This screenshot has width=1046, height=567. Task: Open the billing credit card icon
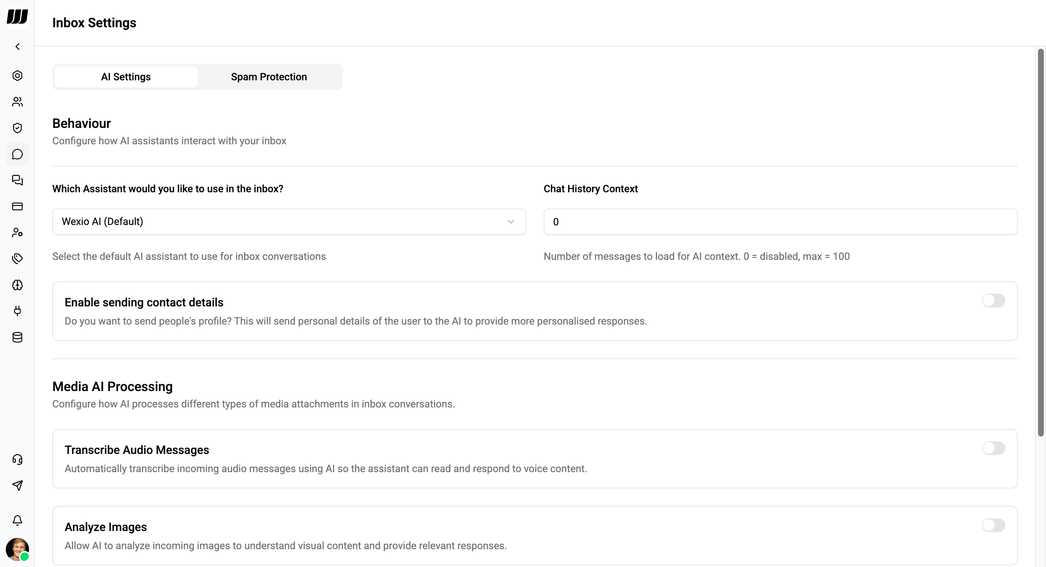coord(17,206)
